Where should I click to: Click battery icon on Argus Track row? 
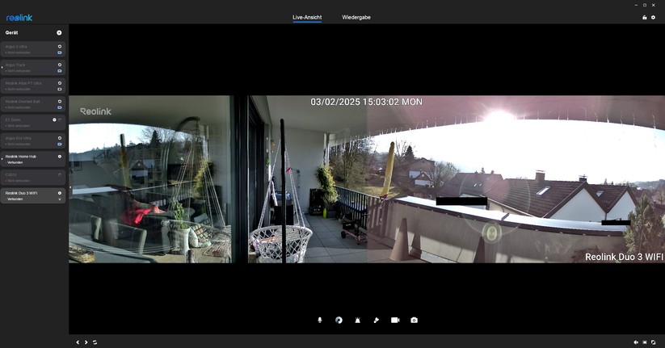coord(59,71)
